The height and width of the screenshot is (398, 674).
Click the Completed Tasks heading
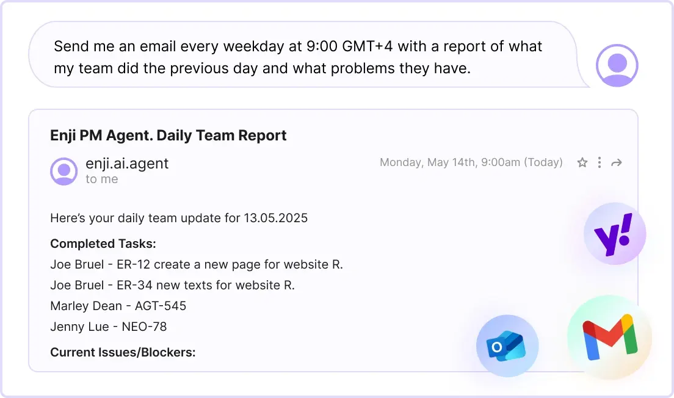tap(103, 244)
